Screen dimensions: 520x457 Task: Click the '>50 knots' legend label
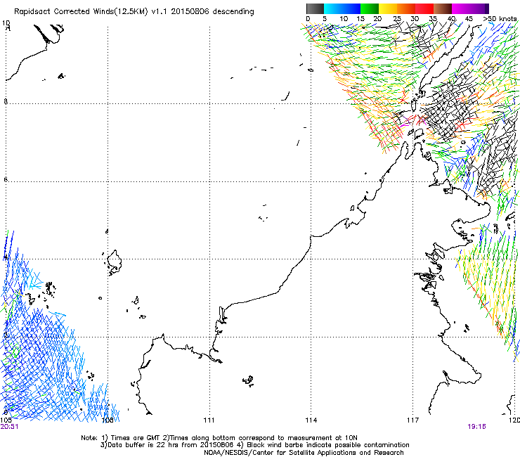pyautogui.click(x=500, y=18)
